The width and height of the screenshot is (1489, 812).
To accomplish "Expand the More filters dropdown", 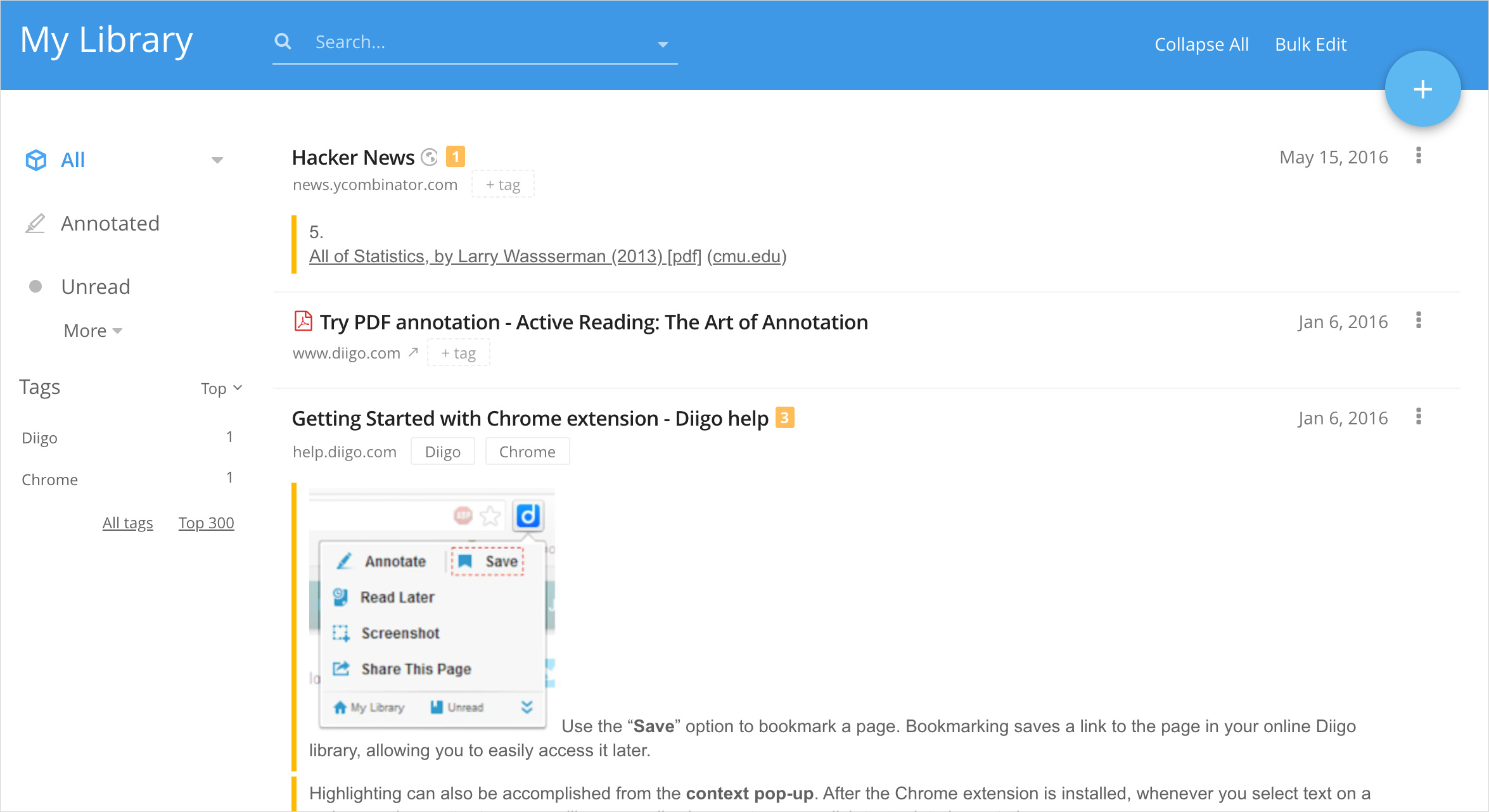I will [93, 331].
